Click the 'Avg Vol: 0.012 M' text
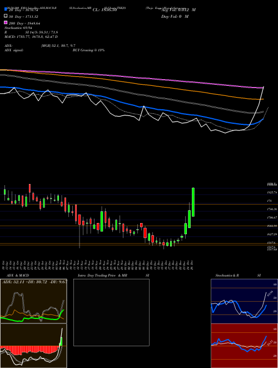 click(178, 10)
